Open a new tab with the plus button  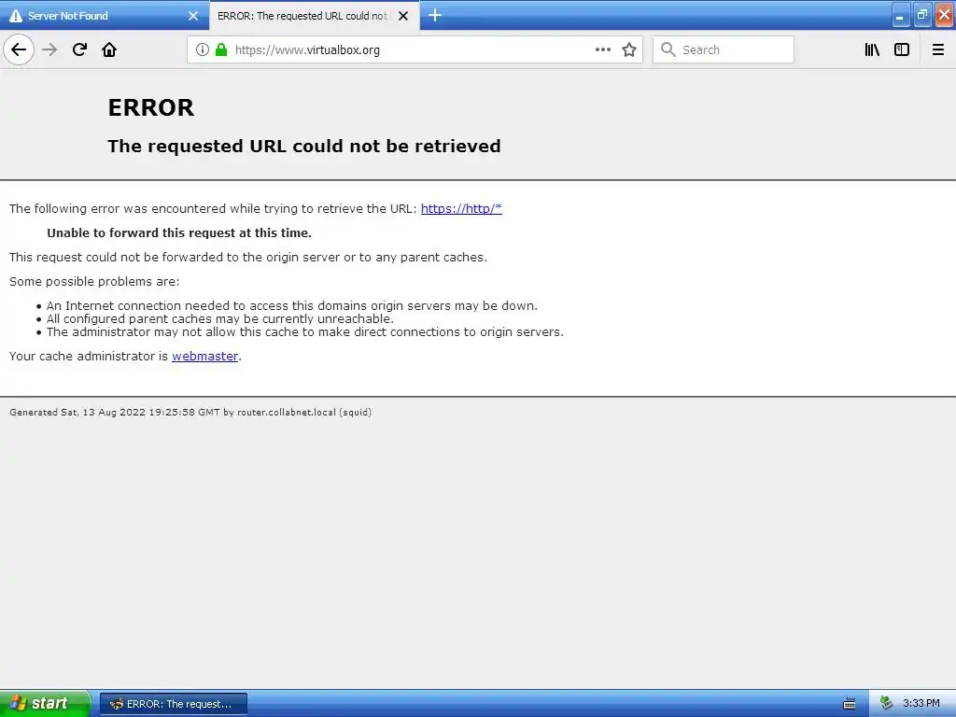click(435, 15)
